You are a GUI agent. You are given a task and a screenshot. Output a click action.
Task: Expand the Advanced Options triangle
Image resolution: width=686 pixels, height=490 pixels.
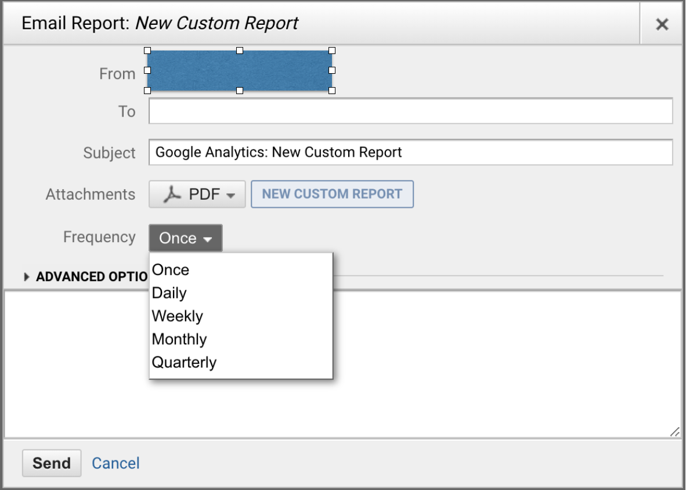click(27, 277)
